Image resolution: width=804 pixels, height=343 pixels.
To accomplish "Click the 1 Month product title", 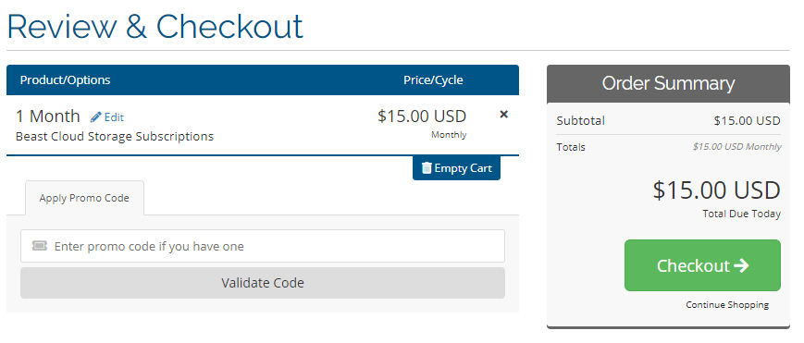I will pos(48,116).
